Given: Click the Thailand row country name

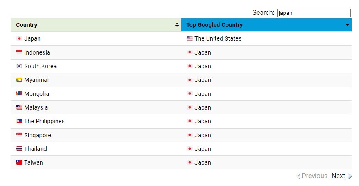Looking at the screenshot, I should coord(35,149).
